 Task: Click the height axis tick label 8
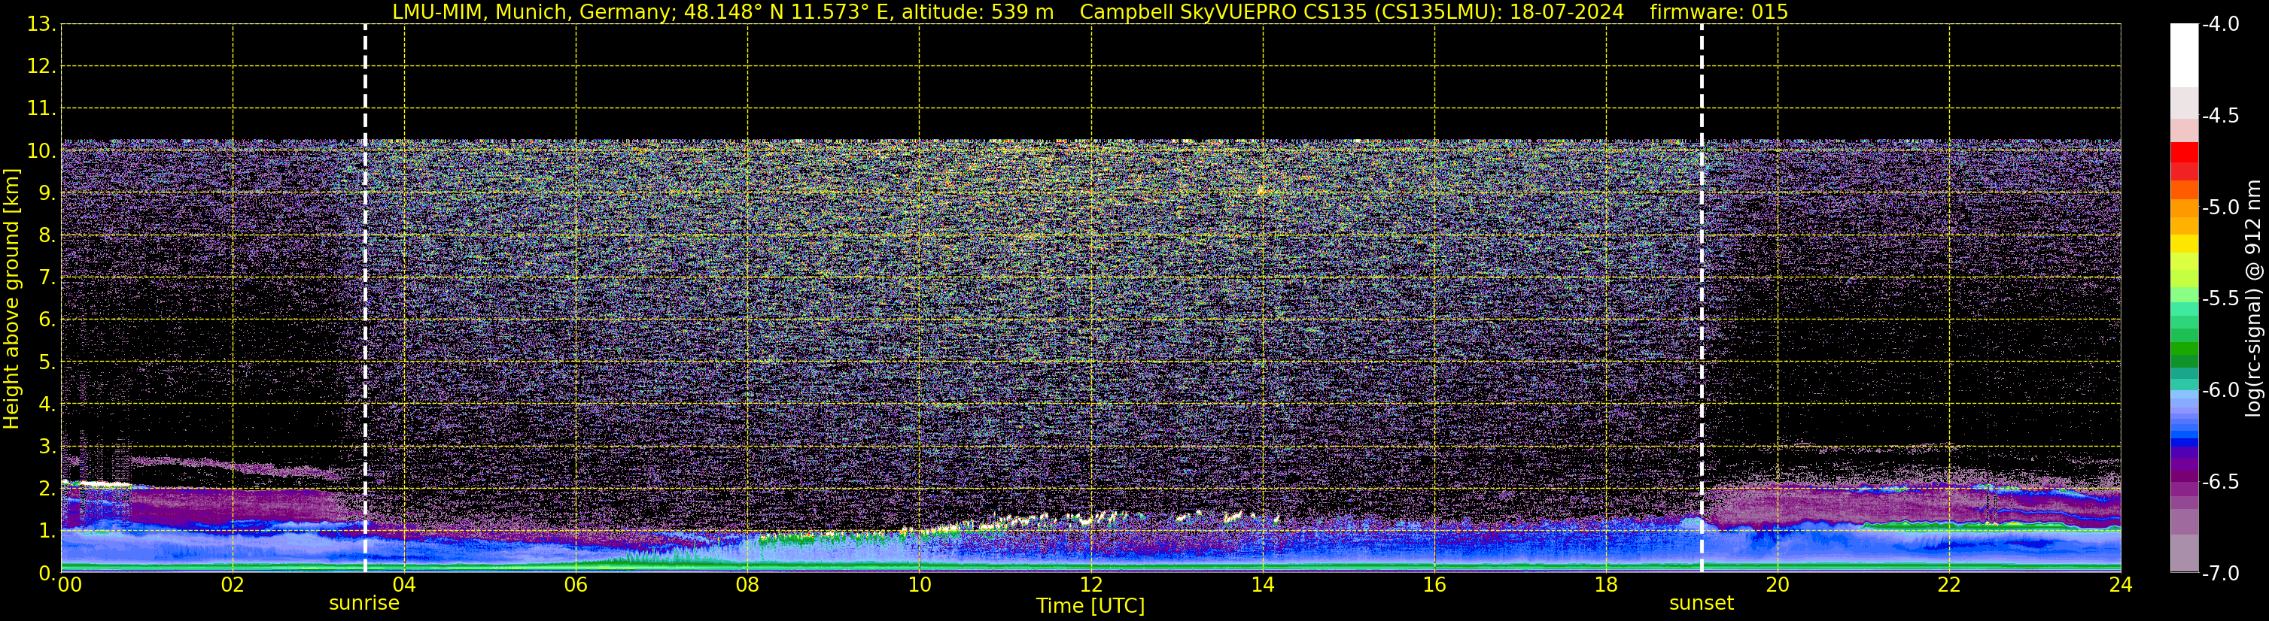(x=46, y=236)
